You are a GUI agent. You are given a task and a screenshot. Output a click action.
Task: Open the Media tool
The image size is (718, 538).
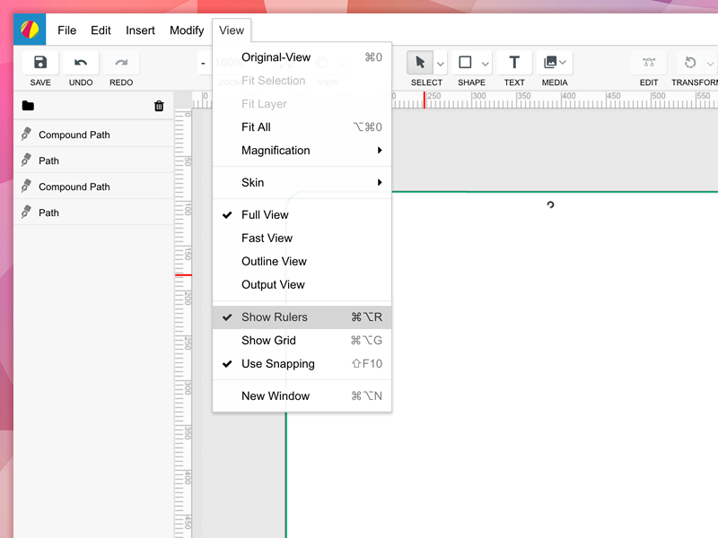click(550, 63)
